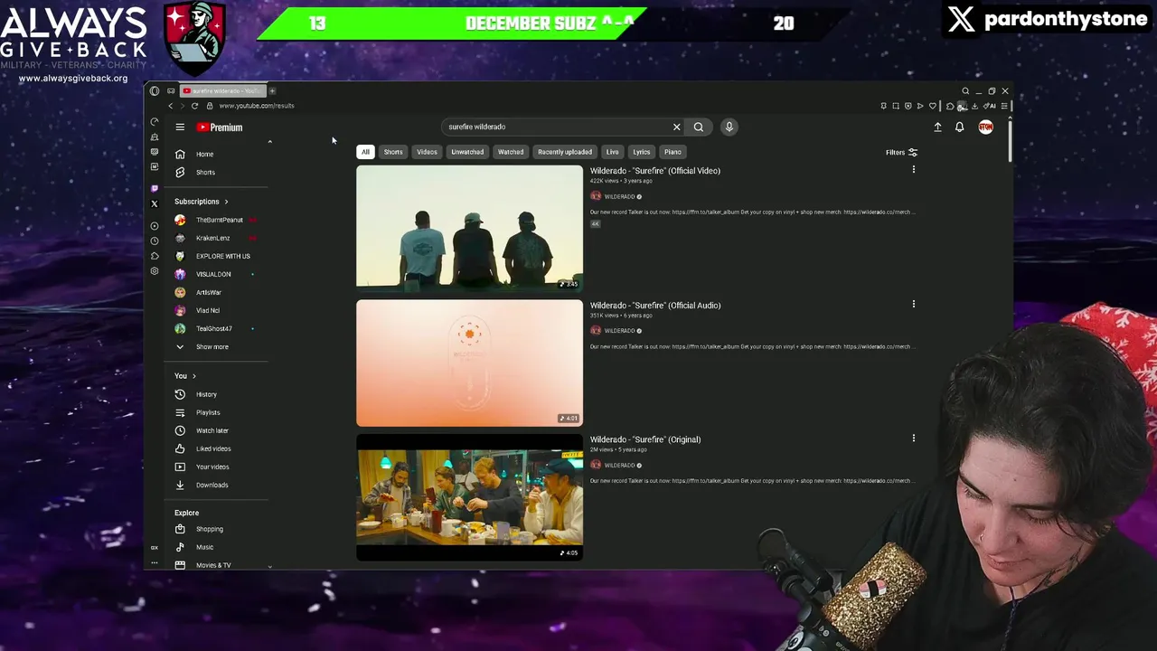Open Playlists in sidebar

pos(208,412)
